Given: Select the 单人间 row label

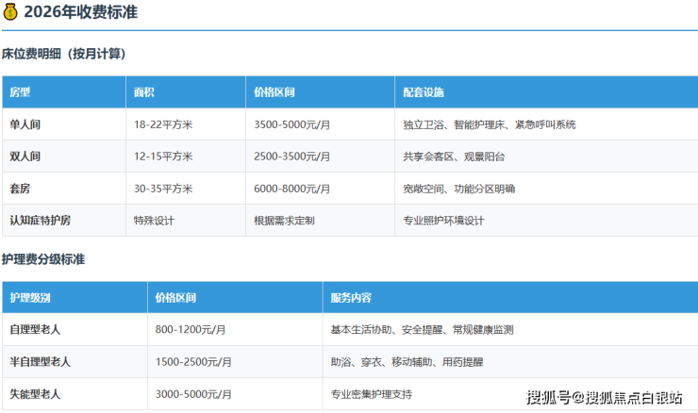Looking at the screenshot, I should click(x=25, y=124).
